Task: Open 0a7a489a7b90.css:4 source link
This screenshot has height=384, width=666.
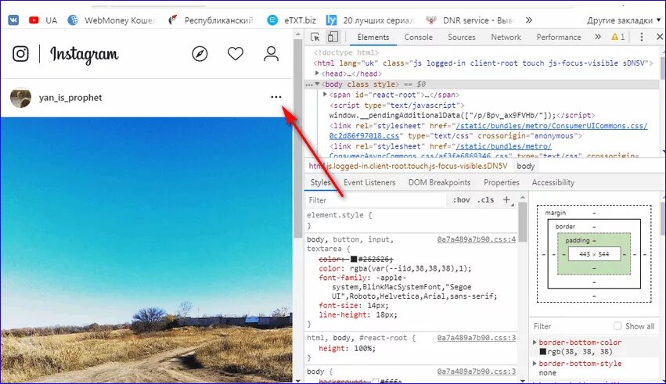Action: tap(476, 239)
